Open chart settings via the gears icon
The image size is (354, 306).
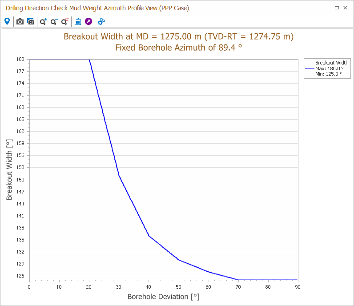(101, 21)
